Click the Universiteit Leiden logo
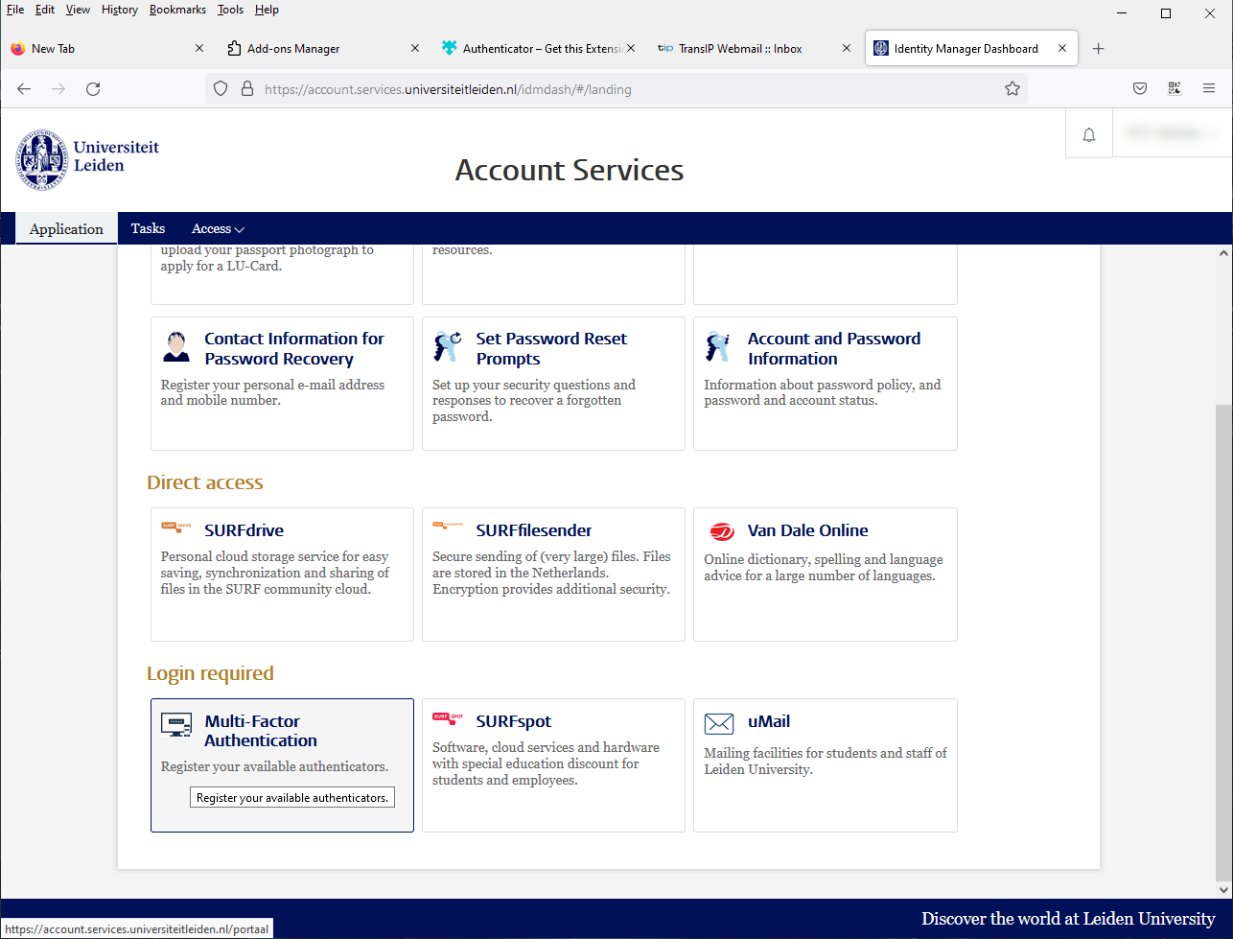Image resolution: width=1233 pixels, height=939 pixels. click(87, 158)
